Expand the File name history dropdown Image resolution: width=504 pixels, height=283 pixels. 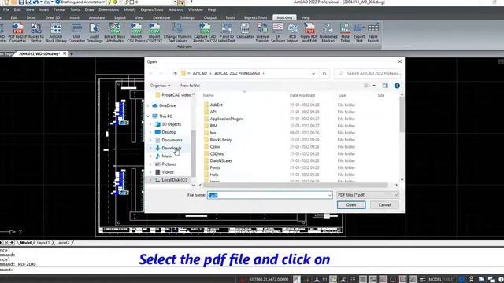click(329, 195)
